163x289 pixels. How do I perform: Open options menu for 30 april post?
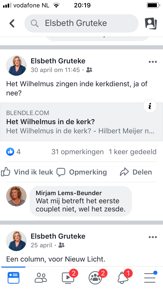(153, 62)
